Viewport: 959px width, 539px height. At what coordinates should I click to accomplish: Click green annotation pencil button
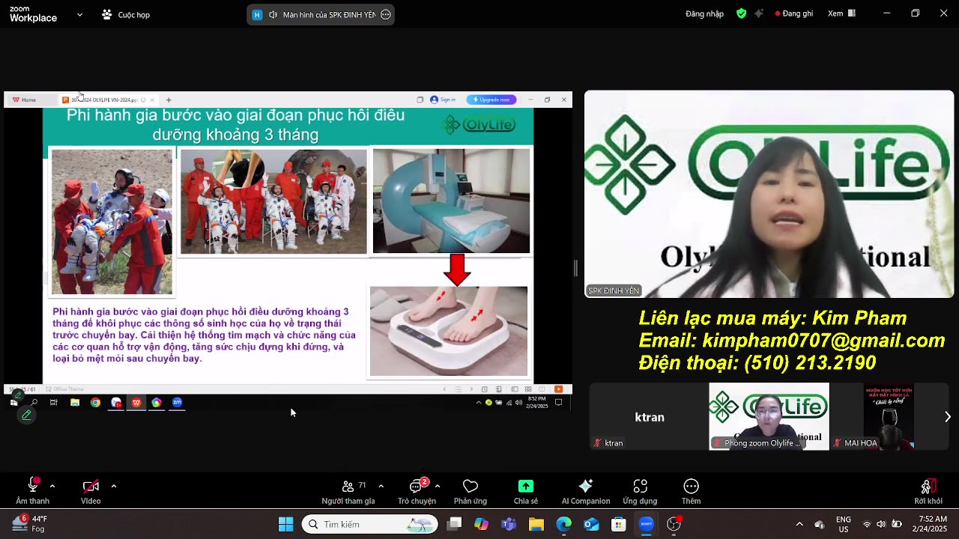point(26,415)
